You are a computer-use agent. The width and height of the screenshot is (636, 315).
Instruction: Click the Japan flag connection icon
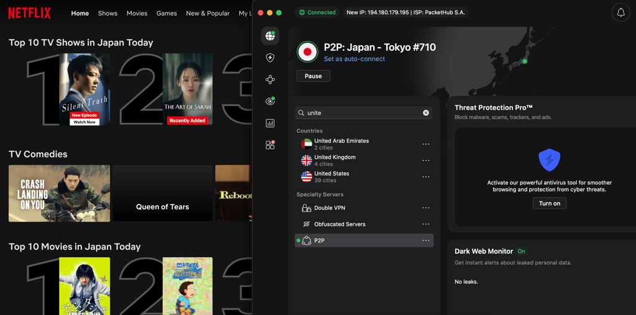pos(307,51)
